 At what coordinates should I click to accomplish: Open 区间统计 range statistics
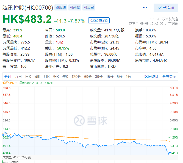point(151,77)
